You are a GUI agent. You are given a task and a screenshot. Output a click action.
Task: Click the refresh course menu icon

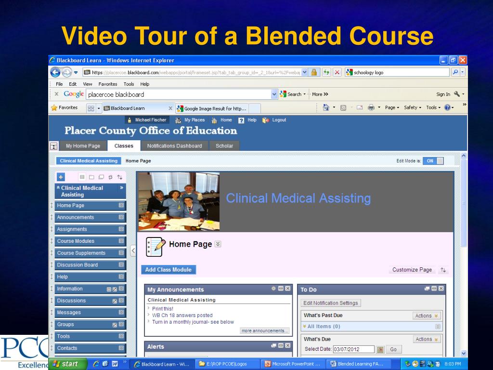click(110, 177)
